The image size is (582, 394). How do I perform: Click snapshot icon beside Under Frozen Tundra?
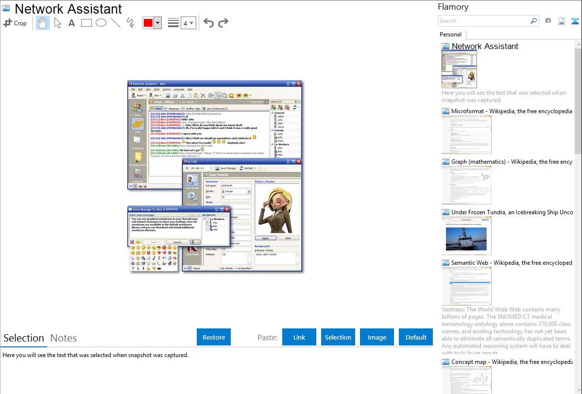click(445, 212)
